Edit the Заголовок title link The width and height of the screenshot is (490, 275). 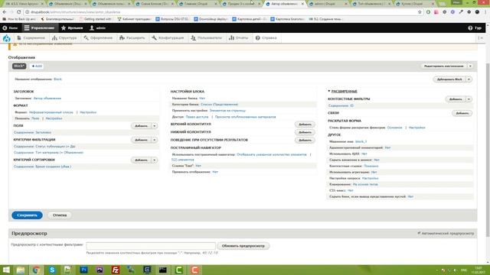[47, 99]
